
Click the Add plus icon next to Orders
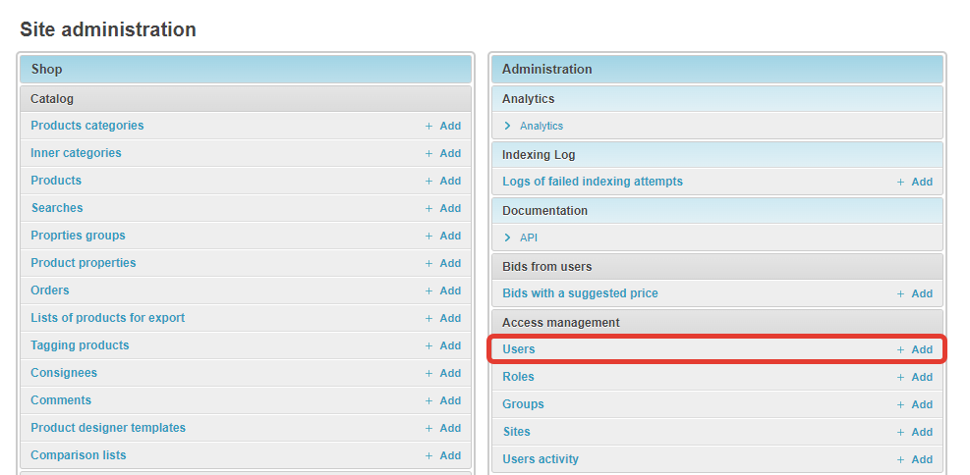(429, 290)
